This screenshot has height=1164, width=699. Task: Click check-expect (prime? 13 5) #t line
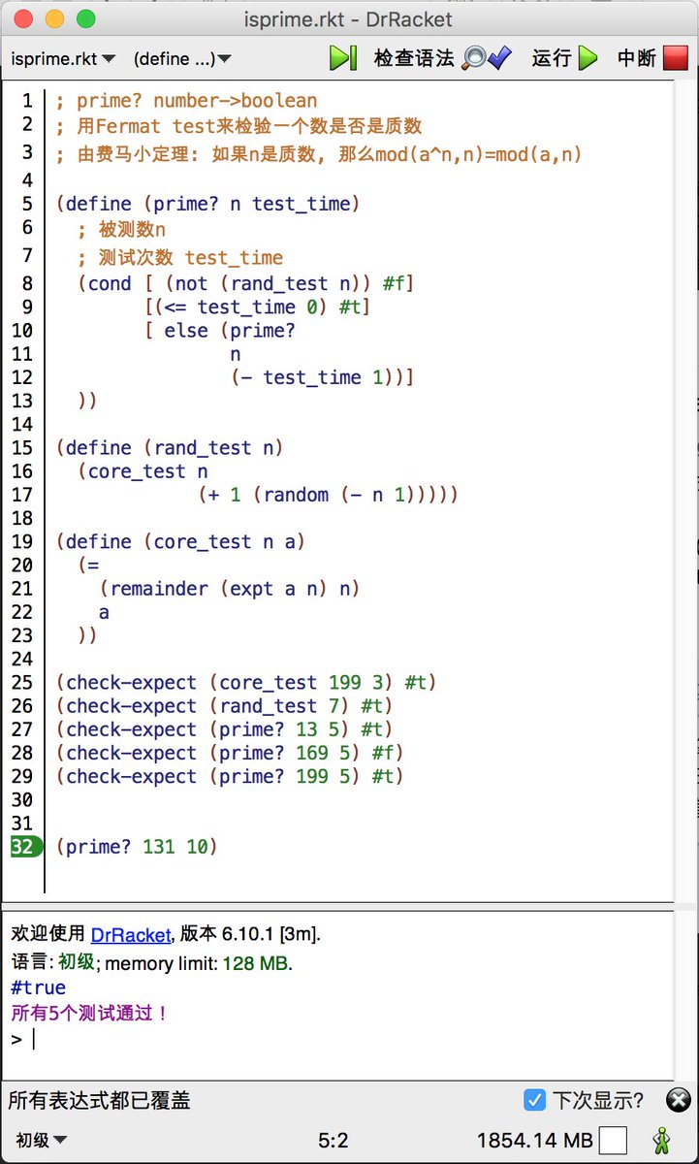coord(224,729)
